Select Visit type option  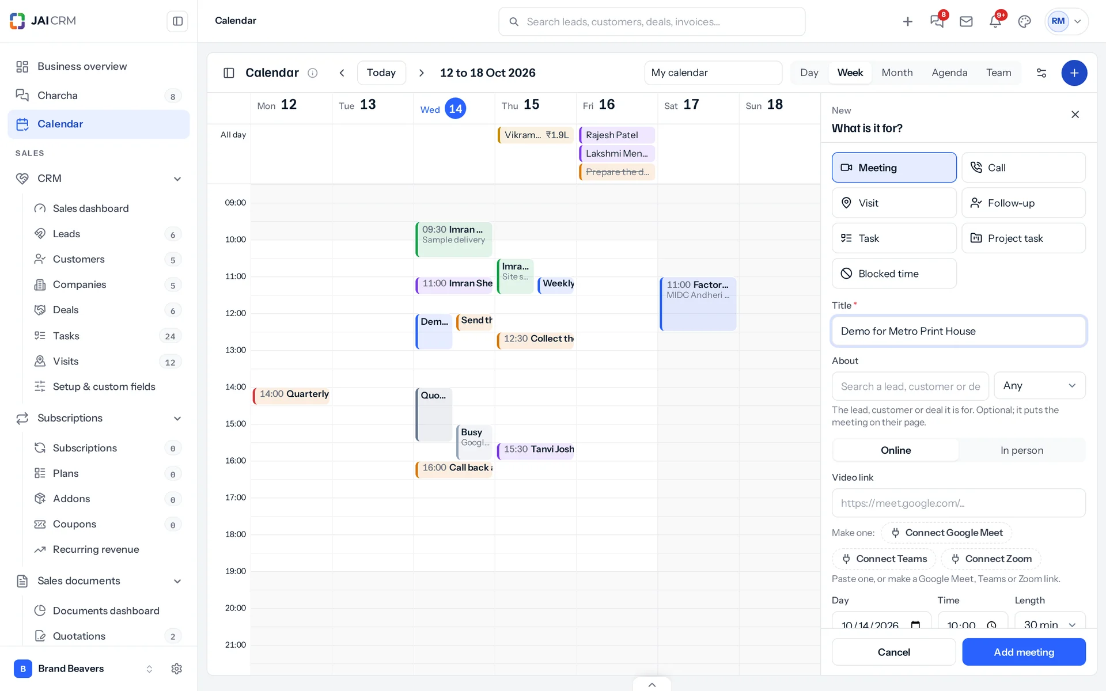click(x=894, y=203)
